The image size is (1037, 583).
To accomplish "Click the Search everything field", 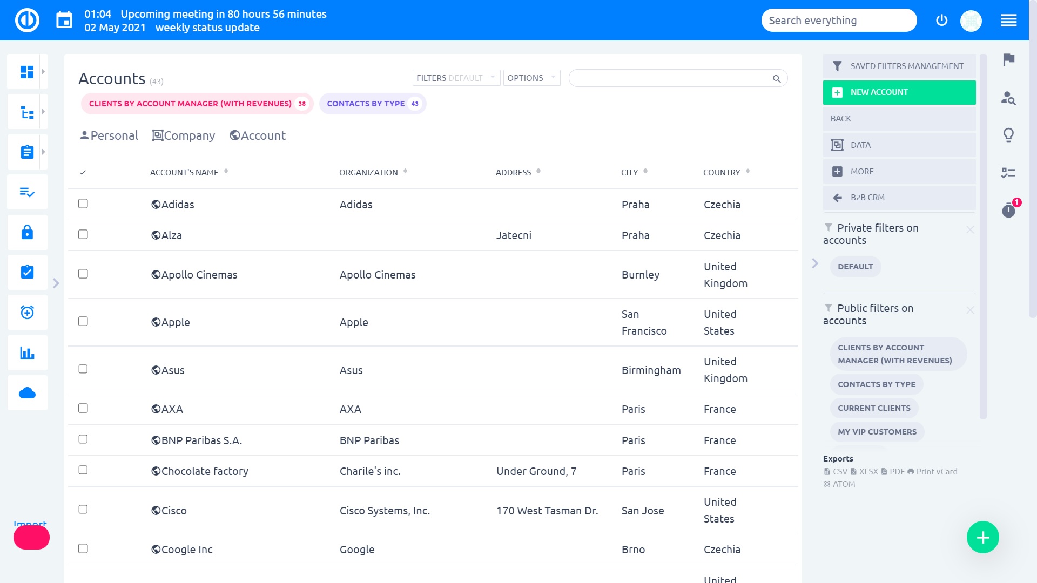I will pyautogui.click(x=839, y=21).
